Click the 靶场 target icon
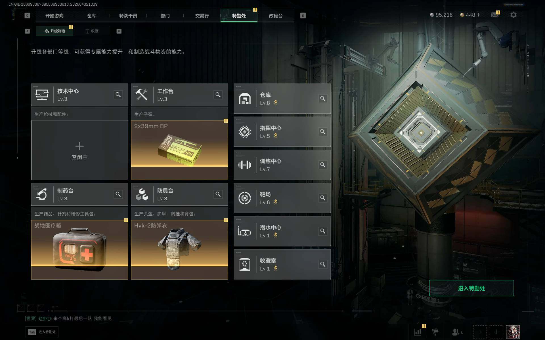The image size is (545, 340). coord(244,198)
